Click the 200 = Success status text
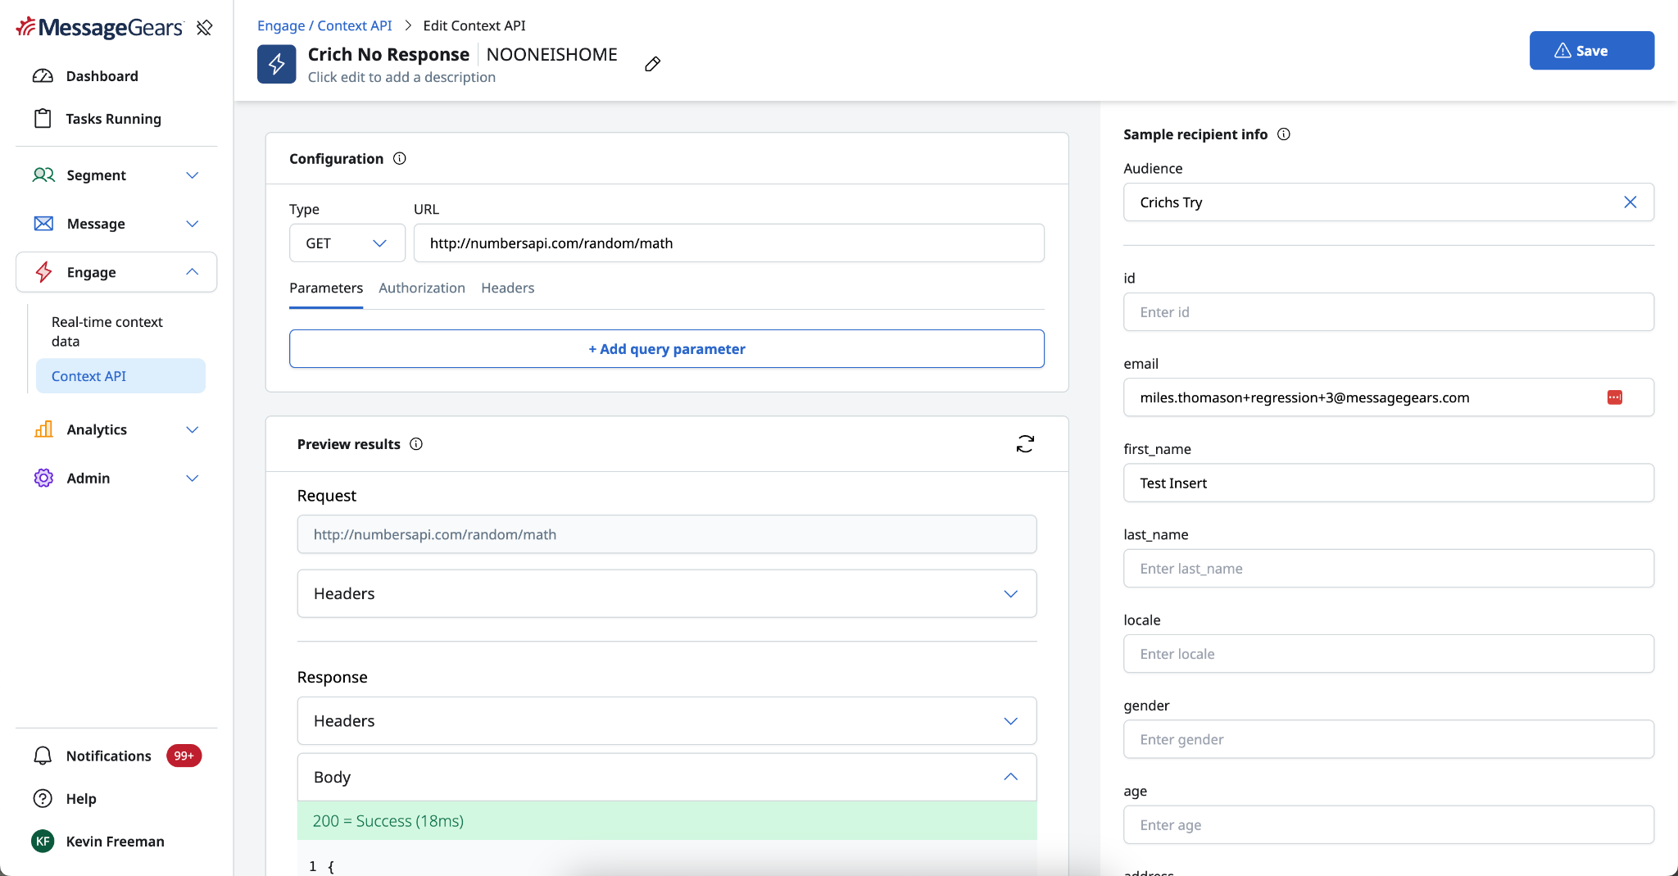Screen dimensions: 1678x876 pos(388,821)
